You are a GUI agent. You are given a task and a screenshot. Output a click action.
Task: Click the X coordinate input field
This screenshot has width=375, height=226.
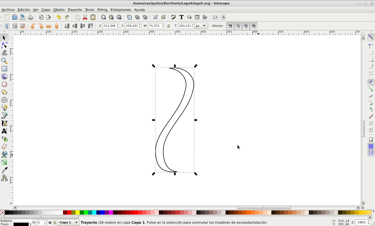pos(110,26)
